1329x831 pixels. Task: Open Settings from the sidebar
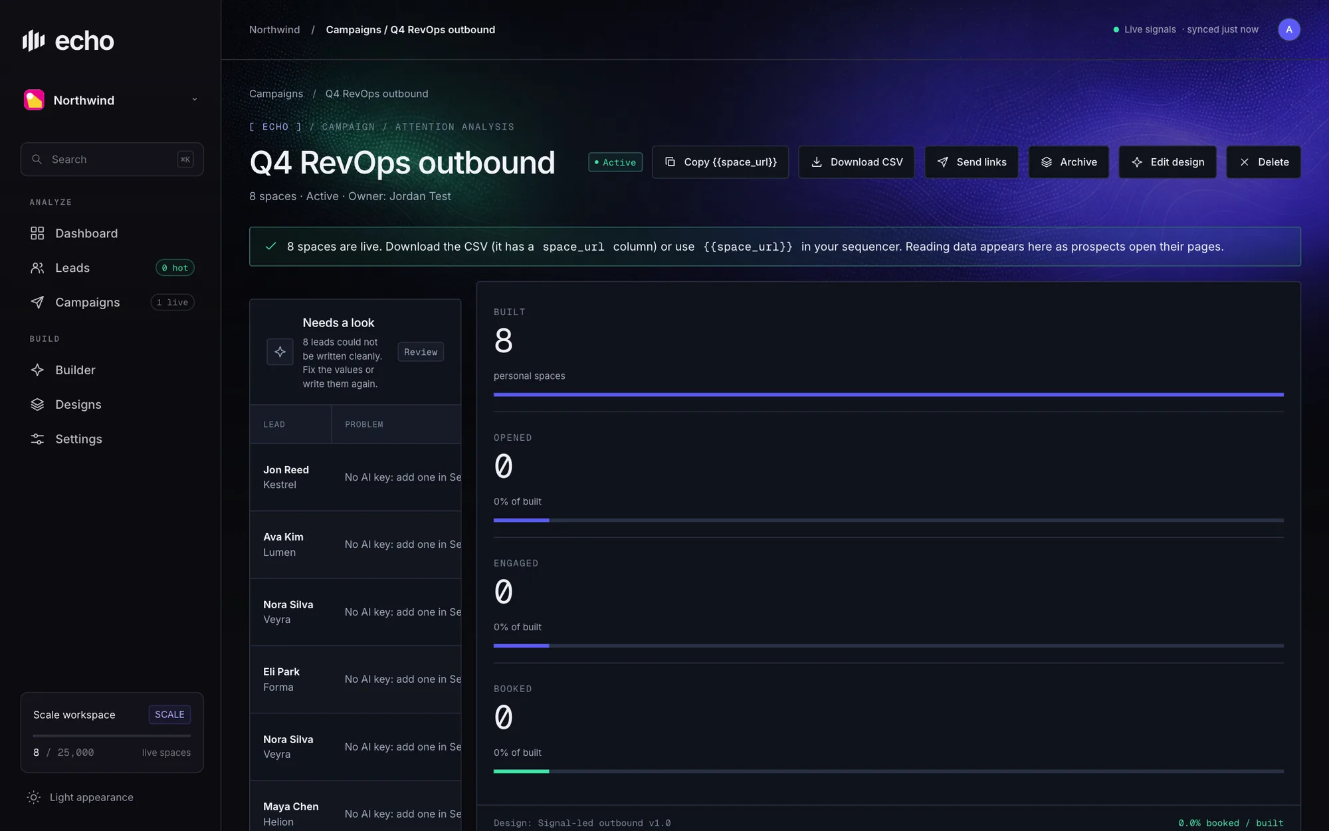(x=112, y=439)
